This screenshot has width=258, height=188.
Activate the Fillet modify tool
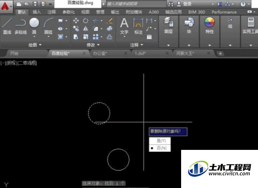95,29
